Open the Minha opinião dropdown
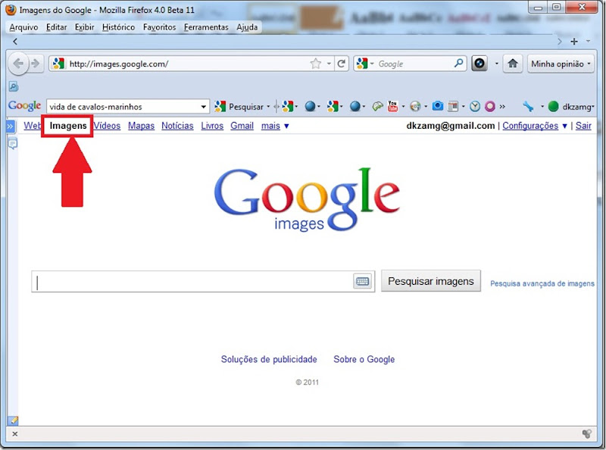The height and width of the screenshot is (450, 606). (x=561, y=64)
